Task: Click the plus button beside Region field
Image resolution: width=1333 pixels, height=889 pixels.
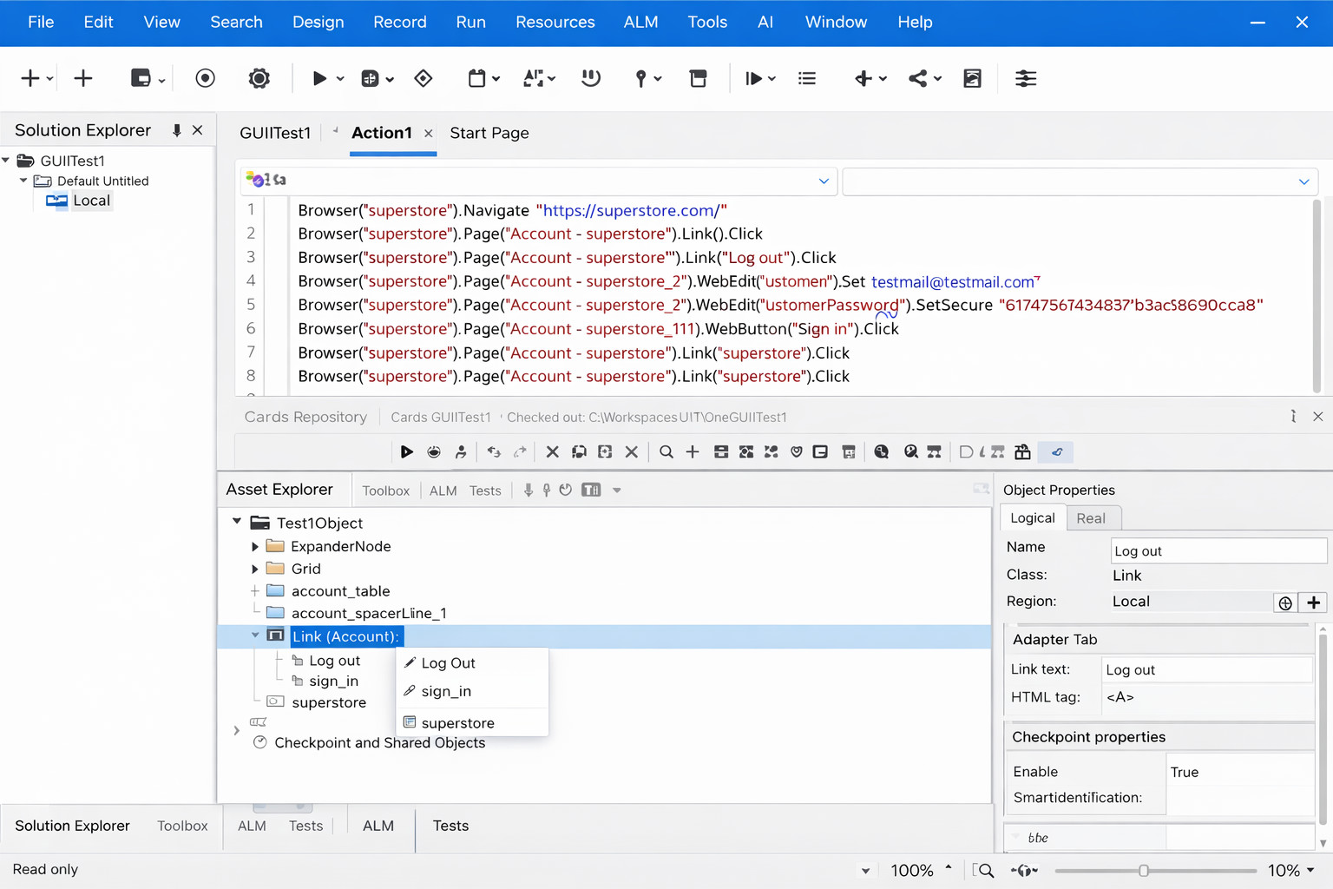Action: (1313, 602)
